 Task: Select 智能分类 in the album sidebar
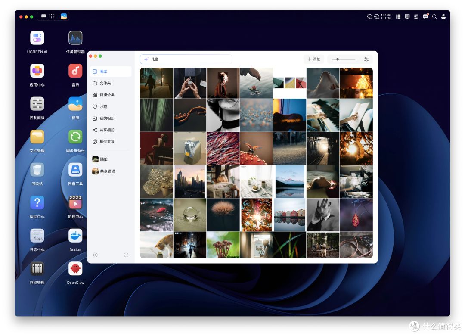point(111,95)
